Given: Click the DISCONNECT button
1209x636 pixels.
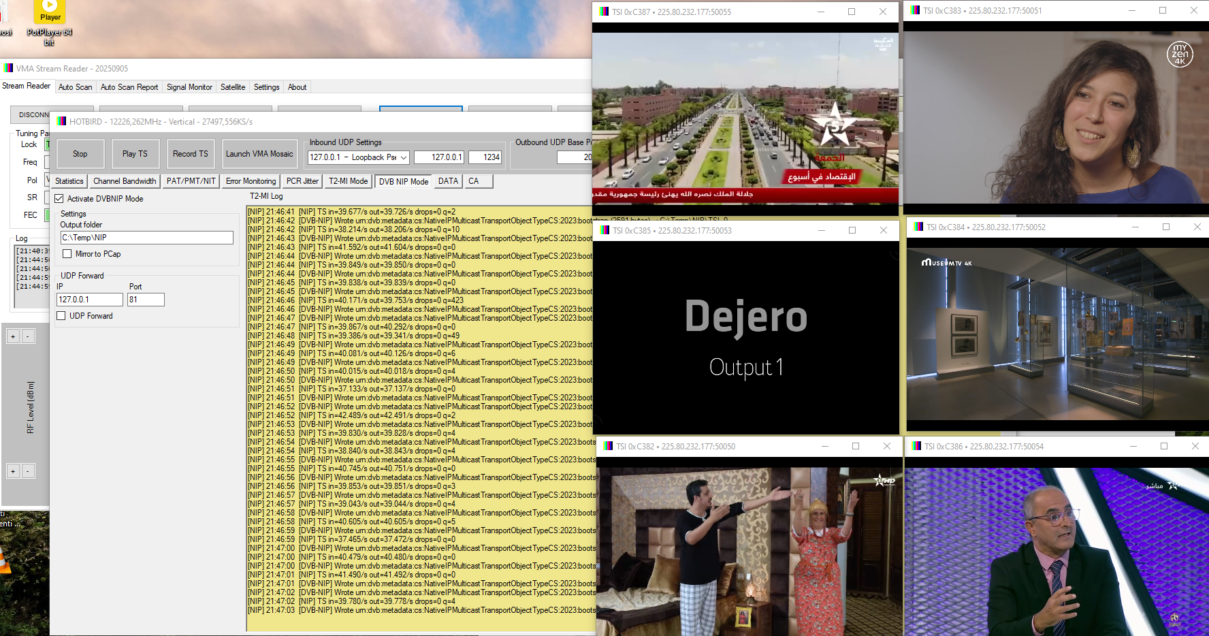Looking at the screenshot, I should pos(31,114).
